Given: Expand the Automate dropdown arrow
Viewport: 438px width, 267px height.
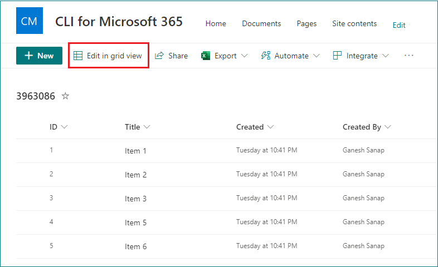Looking at the screenshot, I should [x=316, y=56].
